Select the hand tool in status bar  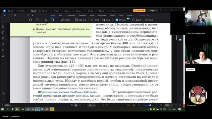click(72, 105)
